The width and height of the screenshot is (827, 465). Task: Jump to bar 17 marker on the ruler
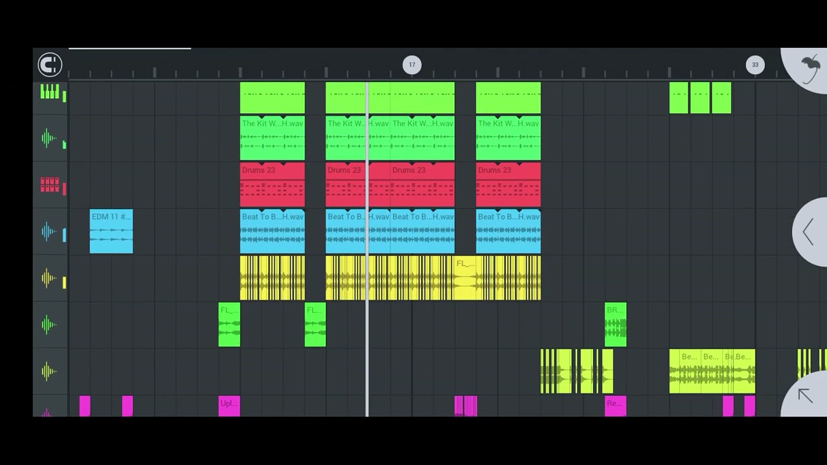click(x=412, y=65)
